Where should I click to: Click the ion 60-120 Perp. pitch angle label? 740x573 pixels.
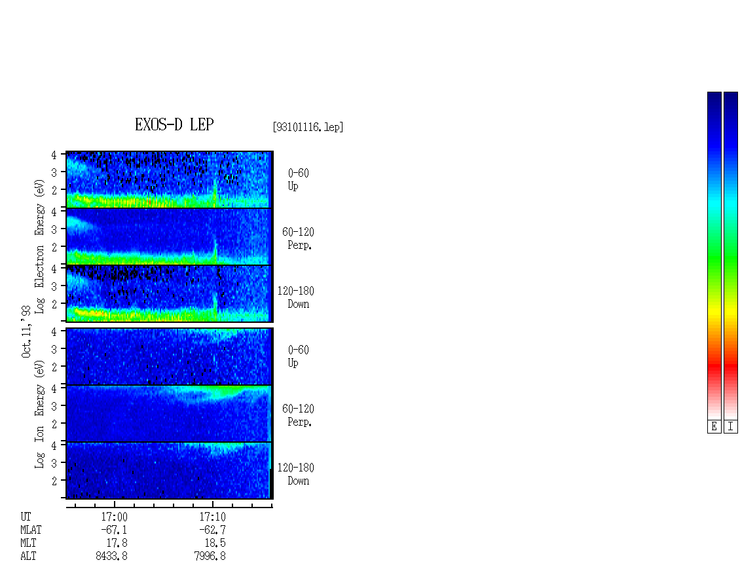pyautogui.click(x=298, y=415)
